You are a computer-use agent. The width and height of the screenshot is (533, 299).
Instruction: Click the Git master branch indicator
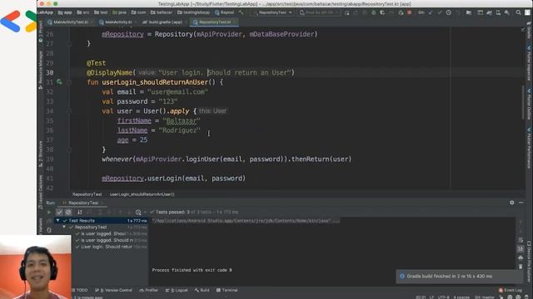click(x=485, y=297)
